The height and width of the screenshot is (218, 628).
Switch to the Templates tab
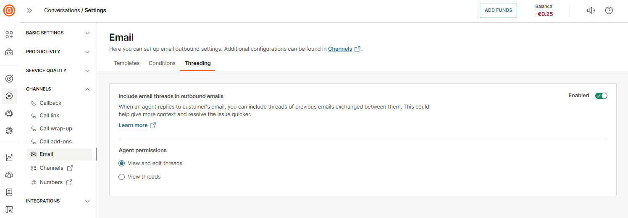pyautogui.click(x=126, y=63)
